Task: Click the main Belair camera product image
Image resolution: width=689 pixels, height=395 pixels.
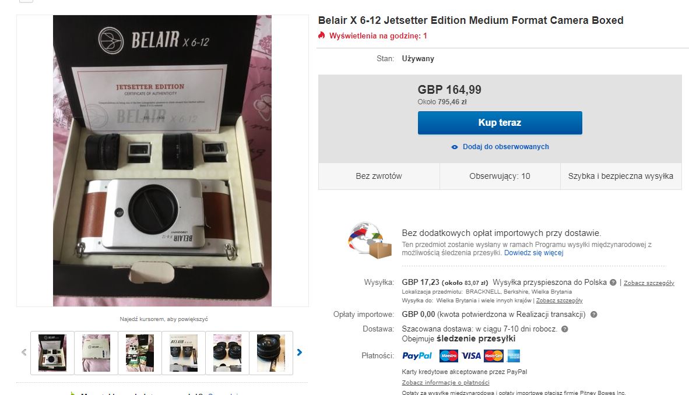Action: (x=162, y=161)
